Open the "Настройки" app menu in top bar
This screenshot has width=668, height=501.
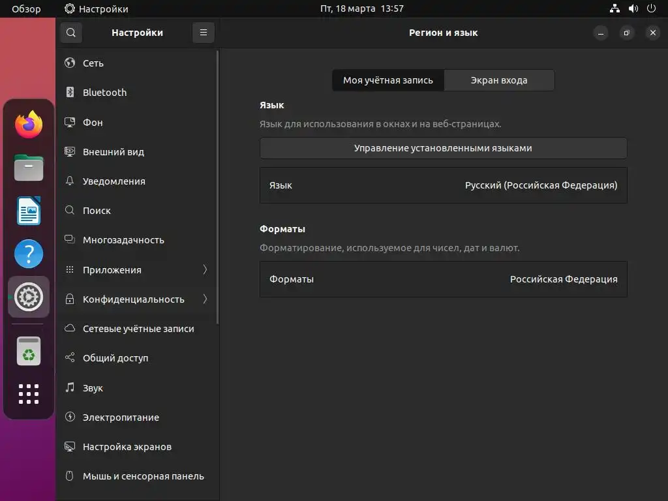point(97,8)
